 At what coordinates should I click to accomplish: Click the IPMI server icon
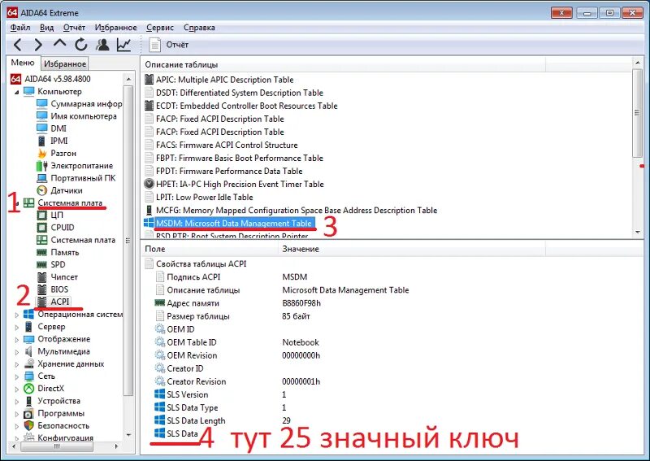42,141
